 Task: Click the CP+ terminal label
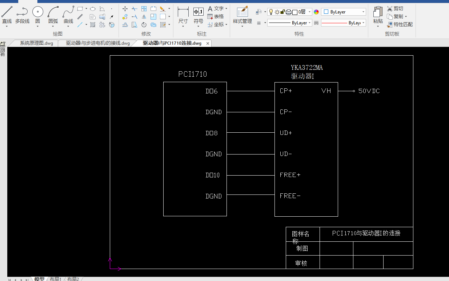click(286, 91)
